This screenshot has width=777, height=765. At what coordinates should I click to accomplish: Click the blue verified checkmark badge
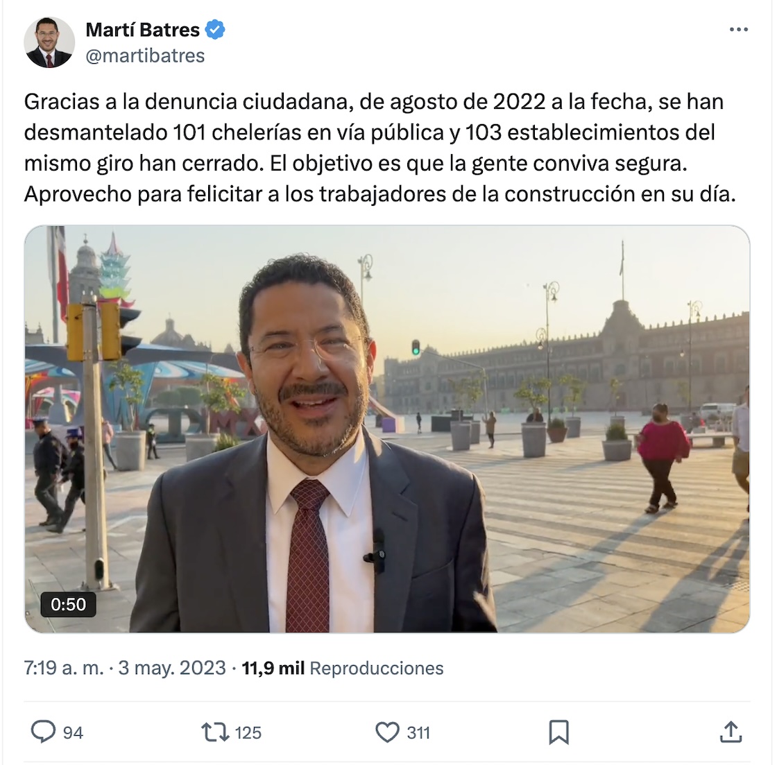[215, 30]
